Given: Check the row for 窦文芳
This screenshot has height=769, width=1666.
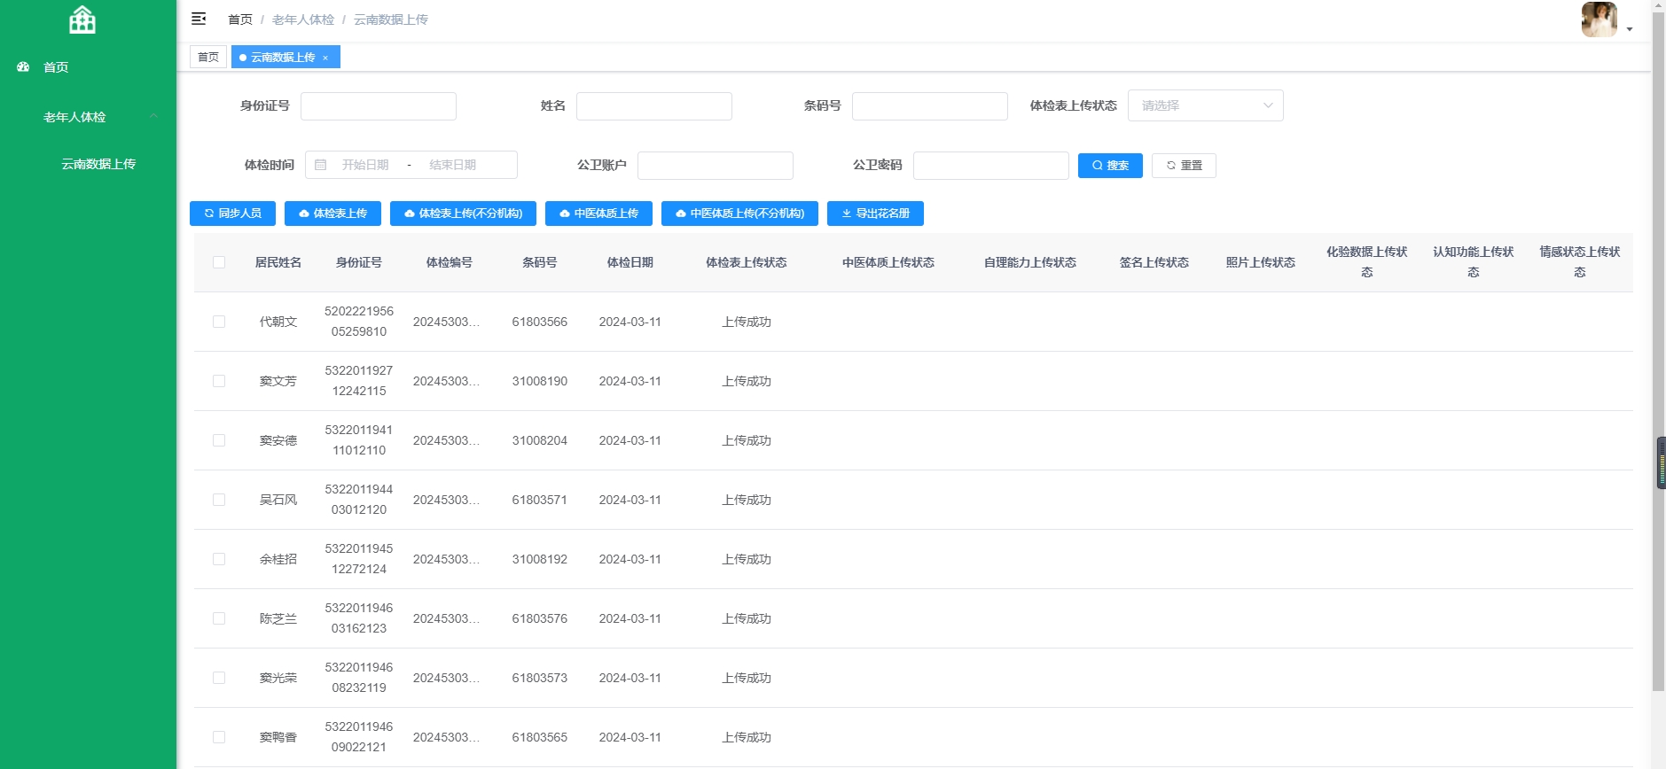Looking at the screenshot, I should 219,381.
